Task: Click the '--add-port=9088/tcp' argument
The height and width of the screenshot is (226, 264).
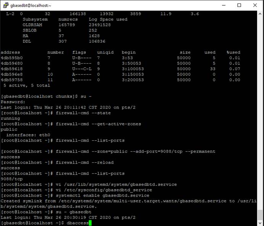Action: (156, 151)
